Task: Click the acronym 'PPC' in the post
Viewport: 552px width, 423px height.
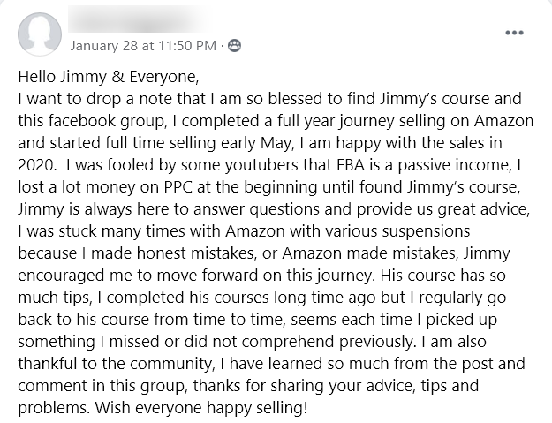Action: coord(178,187)
